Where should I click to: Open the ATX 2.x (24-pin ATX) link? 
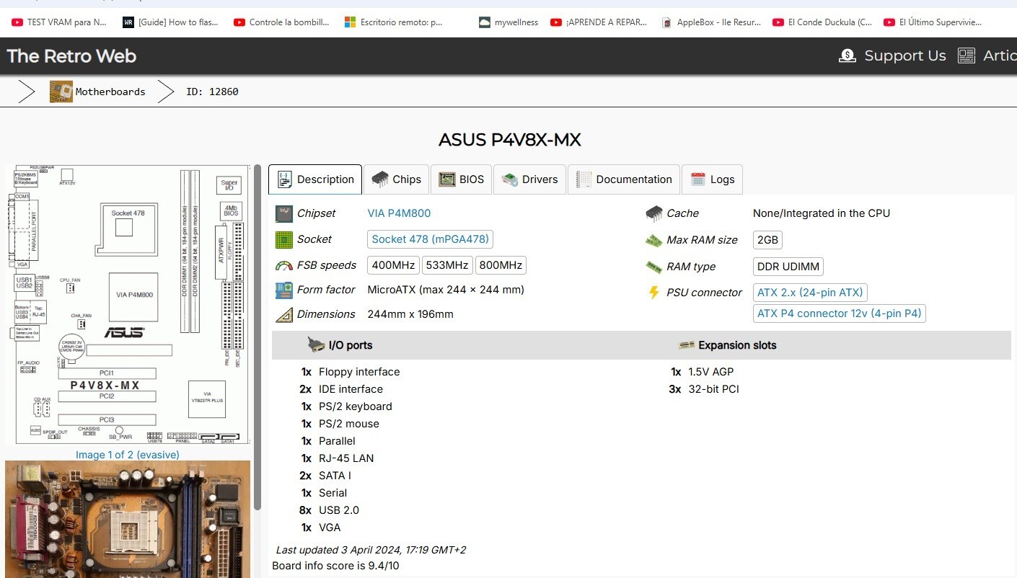[x=809, y=293]
